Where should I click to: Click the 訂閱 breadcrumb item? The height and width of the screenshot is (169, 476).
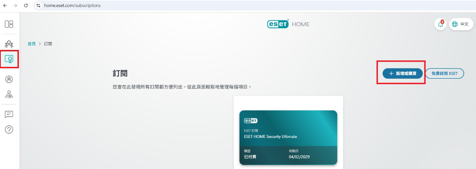(x=48, y=44)
